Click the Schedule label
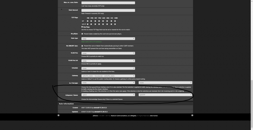Viewport: 253px width, 130px height. click(75, 68)
